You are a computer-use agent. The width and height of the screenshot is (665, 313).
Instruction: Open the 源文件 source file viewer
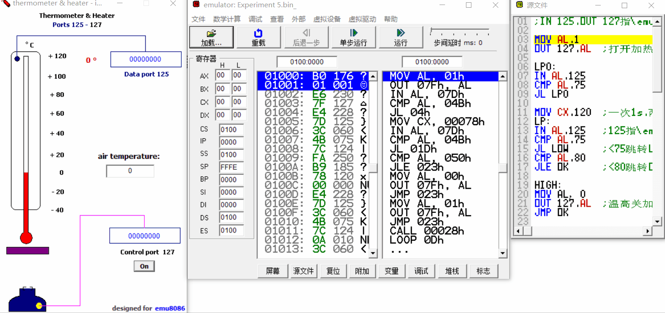tap(304, 271)
